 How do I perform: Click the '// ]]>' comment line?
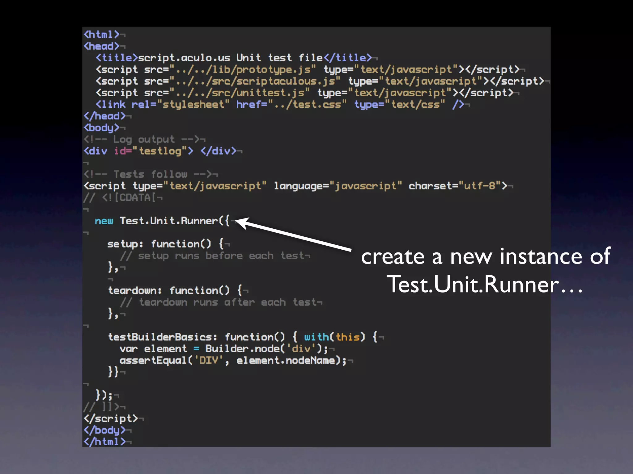[x=101, y=407]
